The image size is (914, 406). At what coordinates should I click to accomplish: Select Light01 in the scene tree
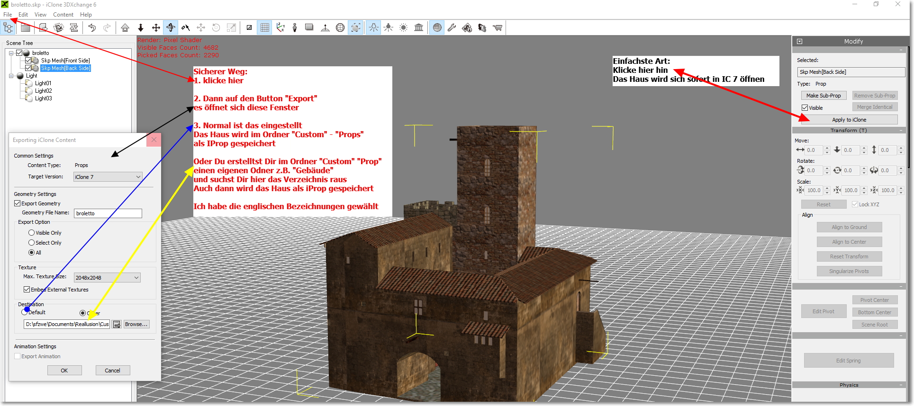click(43, 83)
